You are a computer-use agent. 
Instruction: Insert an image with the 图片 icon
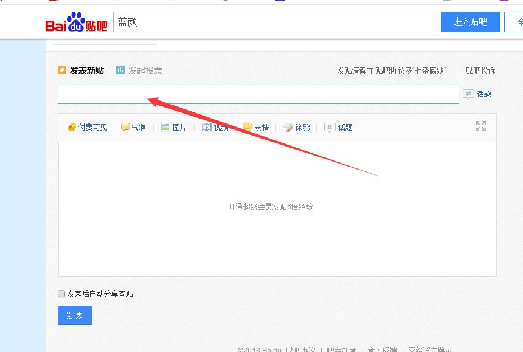174,127
